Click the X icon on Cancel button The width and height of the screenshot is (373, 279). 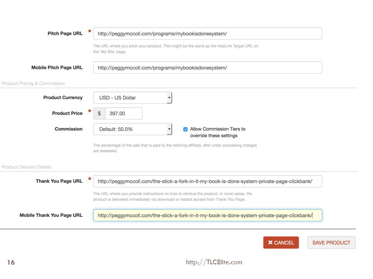click(x=270, y=242)
